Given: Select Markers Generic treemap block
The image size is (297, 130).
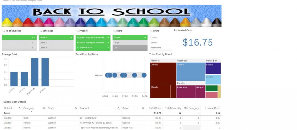Looking at the screenshot, I should pos(163,74).
